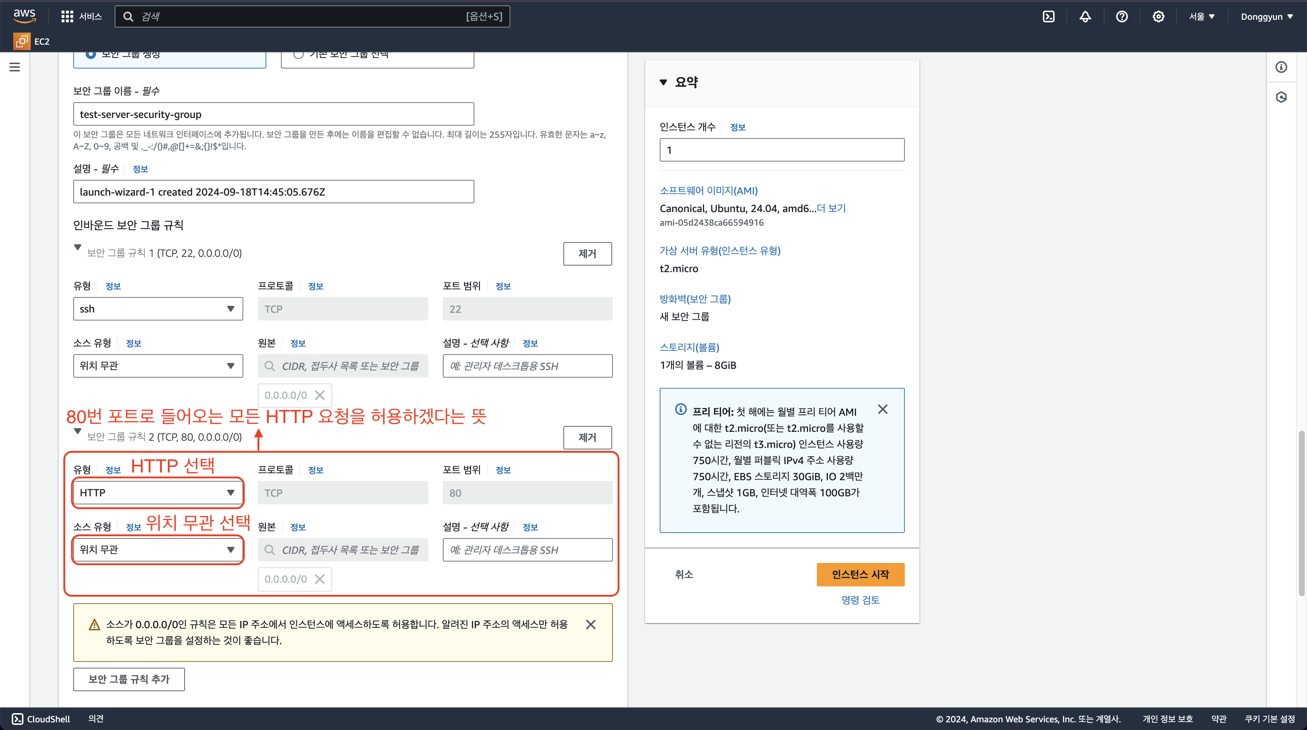This screenshot has height=730, width=1307.
Task: Open the help question mark icon
Action: click(x=1121, y=17)
